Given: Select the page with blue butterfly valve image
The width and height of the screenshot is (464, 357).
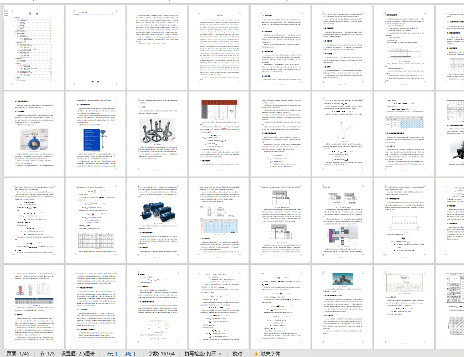Looking at the screenshot, I should click(34, 134).
